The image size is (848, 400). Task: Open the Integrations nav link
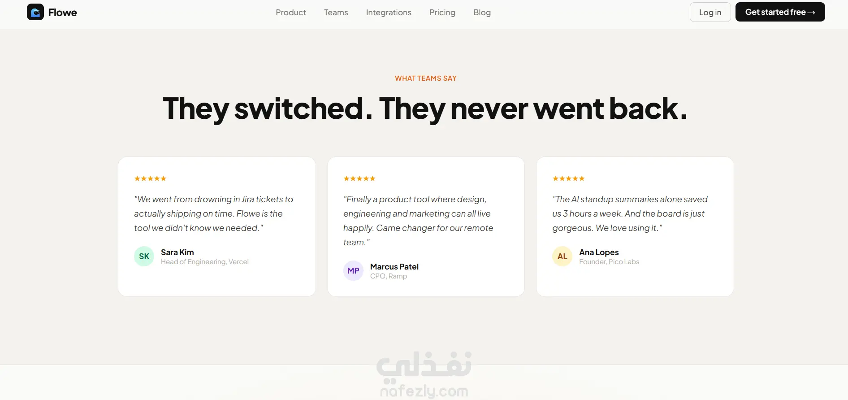[389, 13]
